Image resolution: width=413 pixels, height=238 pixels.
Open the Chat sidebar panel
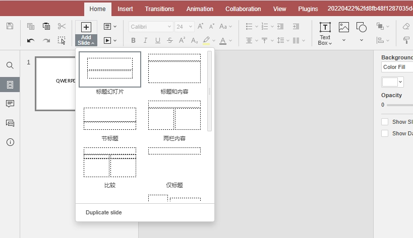10,123
